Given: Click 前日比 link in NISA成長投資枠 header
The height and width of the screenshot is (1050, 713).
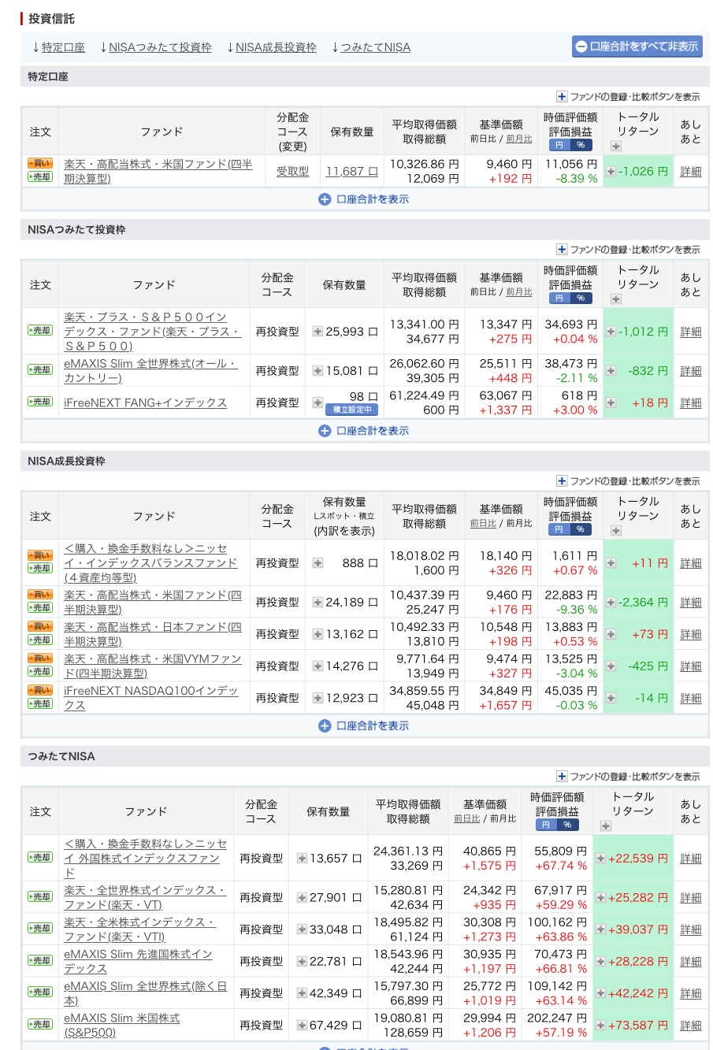Looking at the screenshot, I should click(483, 524).
